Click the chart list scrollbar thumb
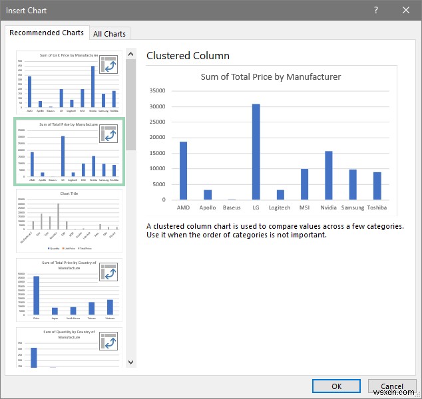Image resolution: width=422 pixels, height=399 pixels. pos(131,105)
